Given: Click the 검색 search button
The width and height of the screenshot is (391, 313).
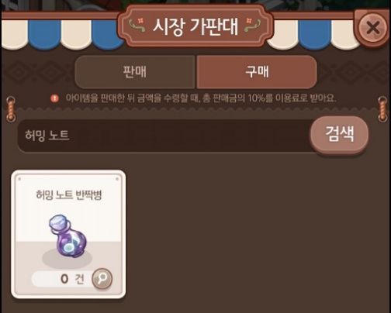Looking at the screenshot, I should tap(339, 134).
